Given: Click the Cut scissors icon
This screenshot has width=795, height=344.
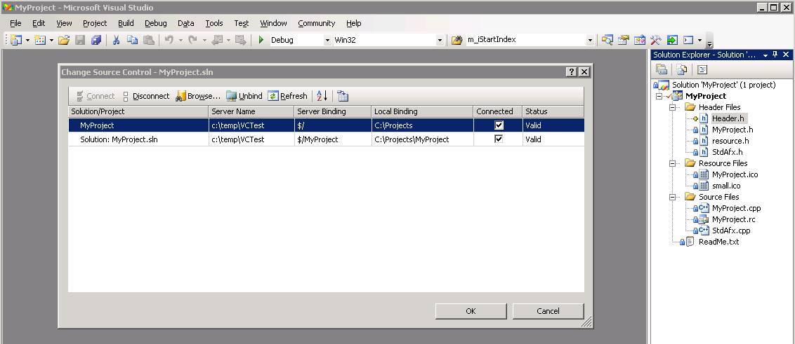Looking at the screenshot, I should click(x=117, y=40).
